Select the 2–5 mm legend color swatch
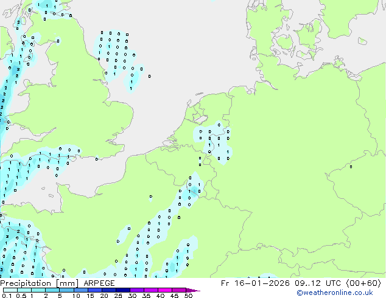 (52, 290)
